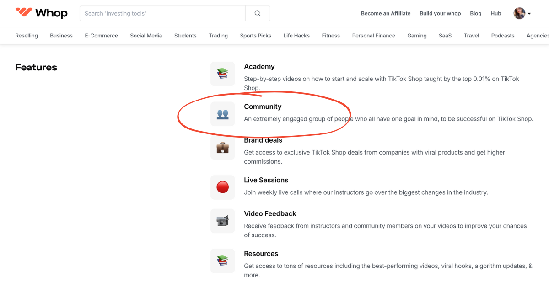Open the Sports Picks category
The image size is (549, 288).
click(x=255, y=35)
